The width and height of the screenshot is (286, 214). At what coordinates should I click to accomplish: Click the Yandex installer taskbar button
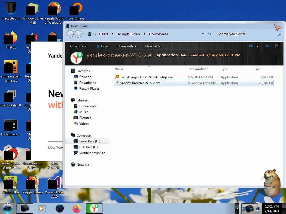(x=94, y=208)
